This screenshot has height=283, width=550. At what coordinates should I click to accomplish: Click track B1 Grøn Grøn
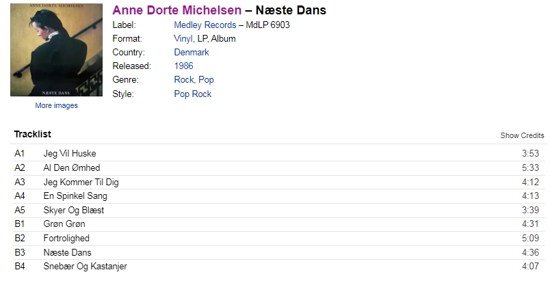pyautogui.click(x=279, y=224)
